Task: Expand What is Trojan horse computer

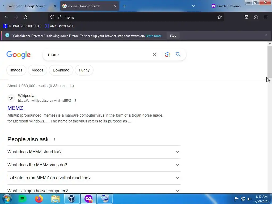Action: [x=94, y=189]
